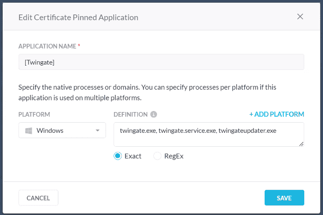Viewport: 323px width, 215px height.
Task: Close the Edit Certificate Pinned Application dialog
Action: (300, 17)
